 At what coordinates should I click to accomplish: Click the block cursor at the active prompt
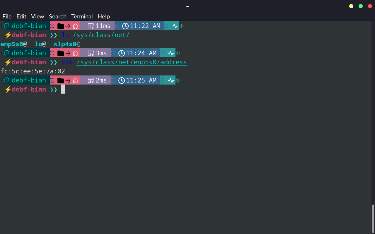[63, 89]
